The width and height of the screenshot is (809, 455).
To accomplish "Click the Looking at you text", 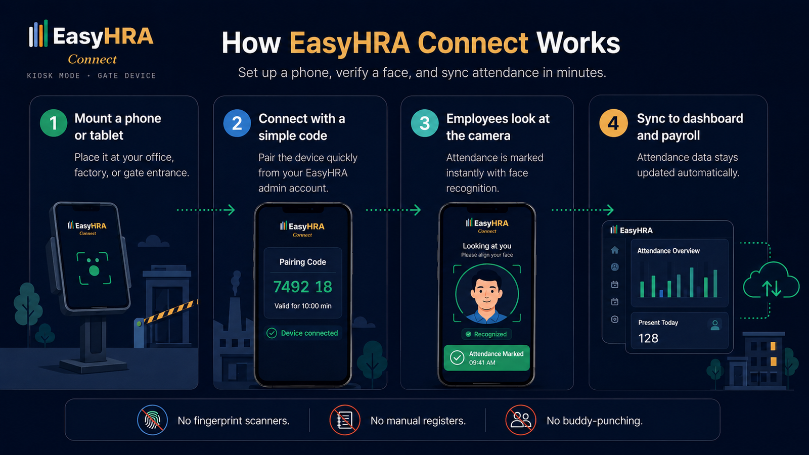I will pos(487,246).
